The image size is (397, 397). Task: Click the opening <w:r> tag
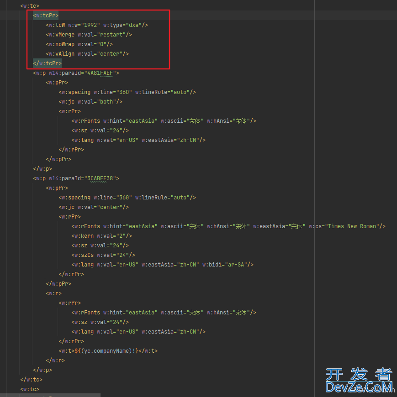54,293
